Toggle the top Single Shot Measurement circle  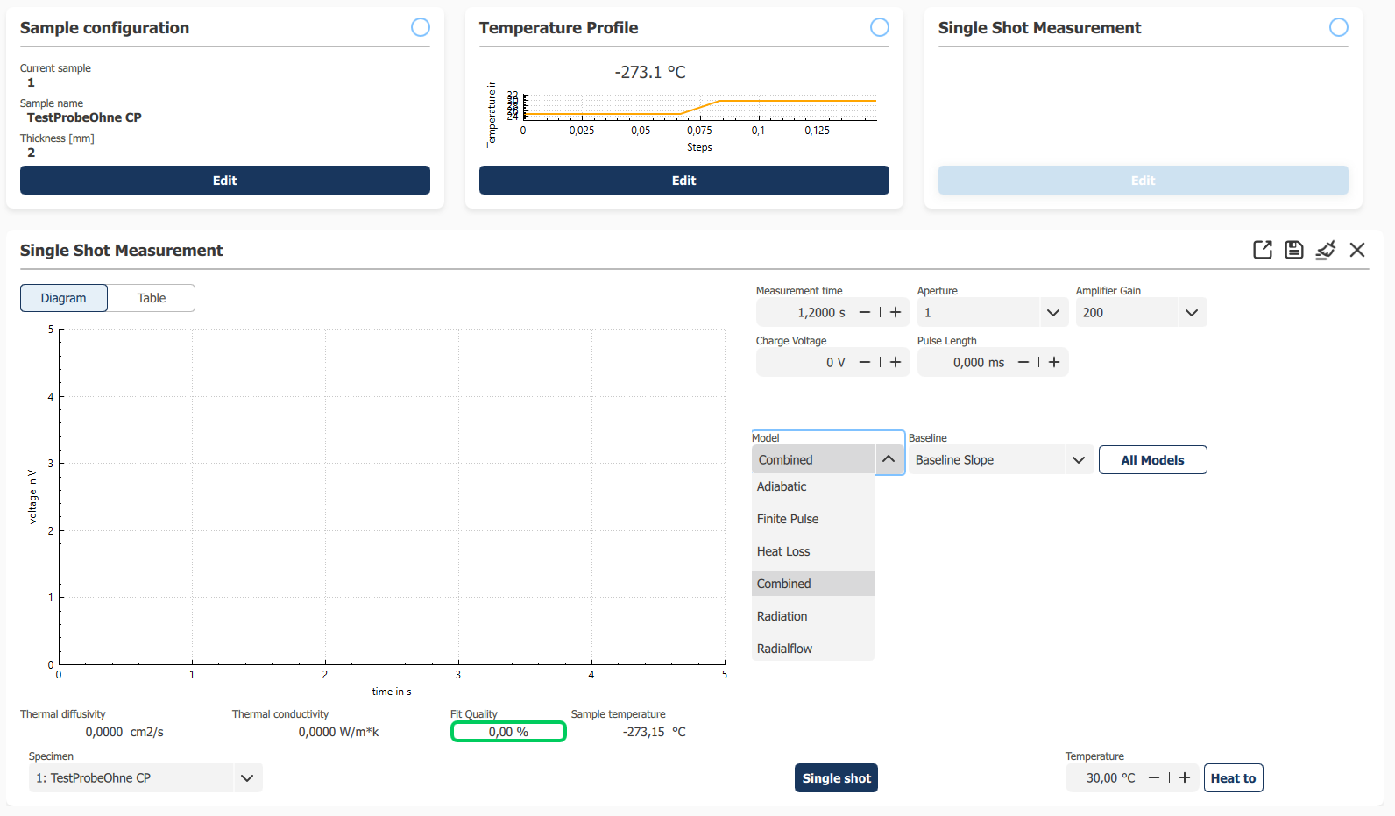pos(1339,27)
